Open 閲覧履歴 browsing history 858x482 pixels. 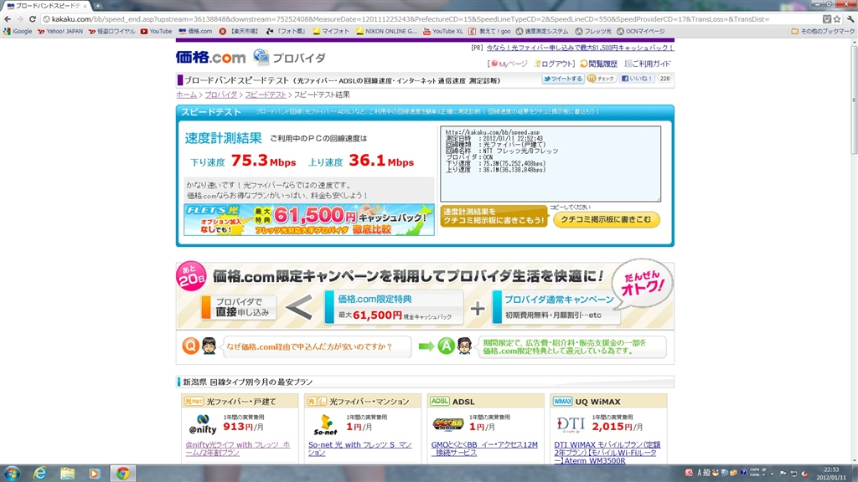pyautogui.click(x=598, y=64)
